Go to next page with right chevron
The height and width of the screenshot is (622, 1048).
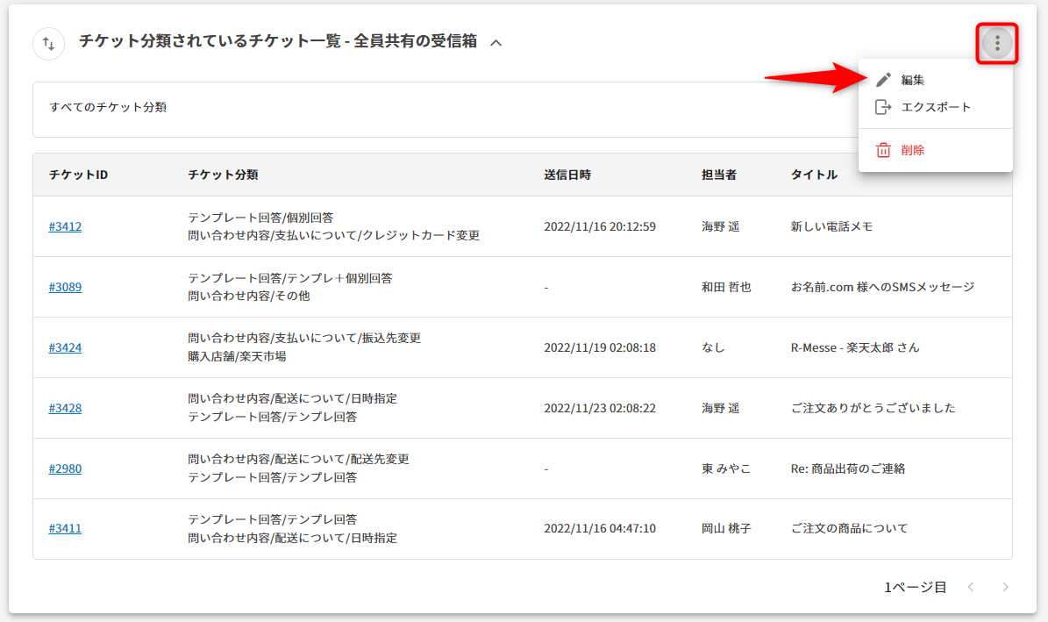(x=1005, y=587)
